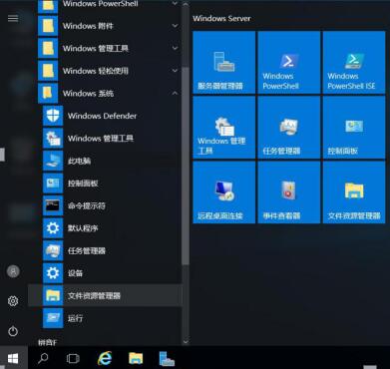Collapse Windows 系统 folder chevron
390x369 pixels.
(x=175, y=94)
